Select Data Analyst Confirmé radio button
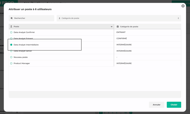Viewport: 190px width, 114px height. click(11, 32)
